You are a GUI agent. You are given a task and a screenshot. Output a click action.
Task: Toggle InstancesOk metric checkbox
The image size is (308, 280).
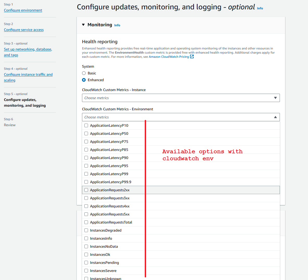coord(86,254)
